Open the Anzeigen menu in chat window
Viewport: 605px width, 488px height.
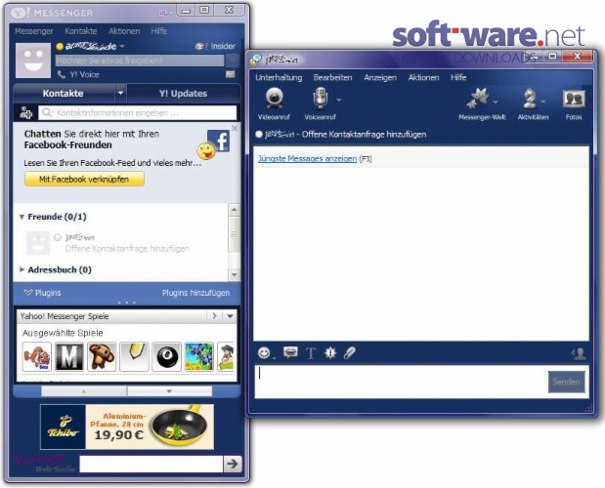(380, 77)
